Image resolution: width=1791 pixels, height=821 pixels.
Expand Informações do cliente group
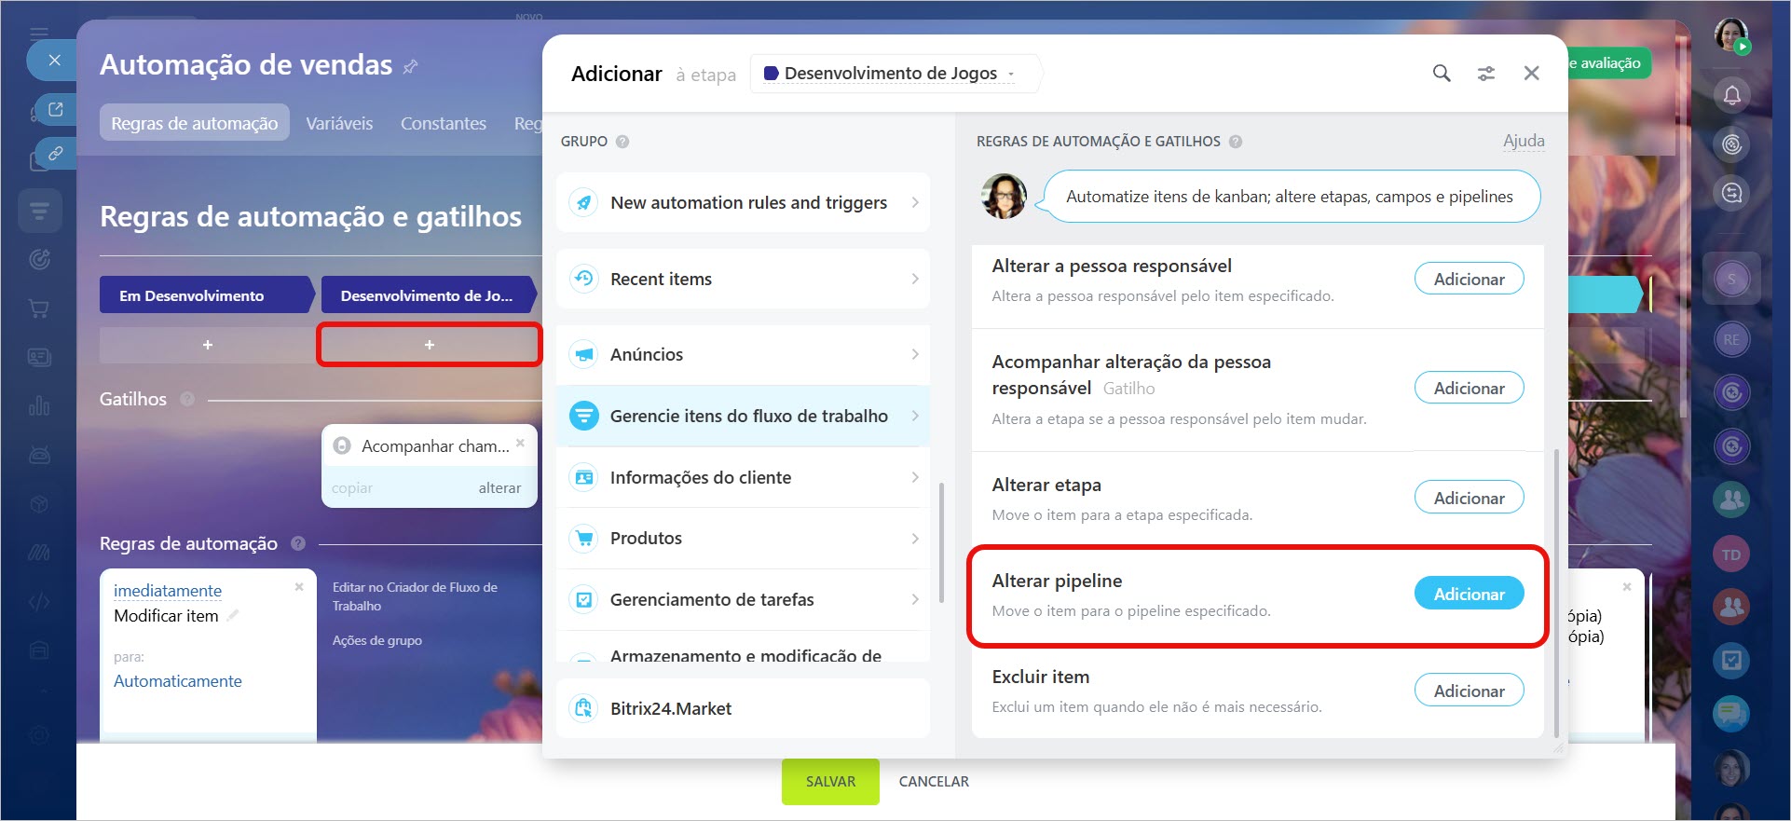point(743,477)
